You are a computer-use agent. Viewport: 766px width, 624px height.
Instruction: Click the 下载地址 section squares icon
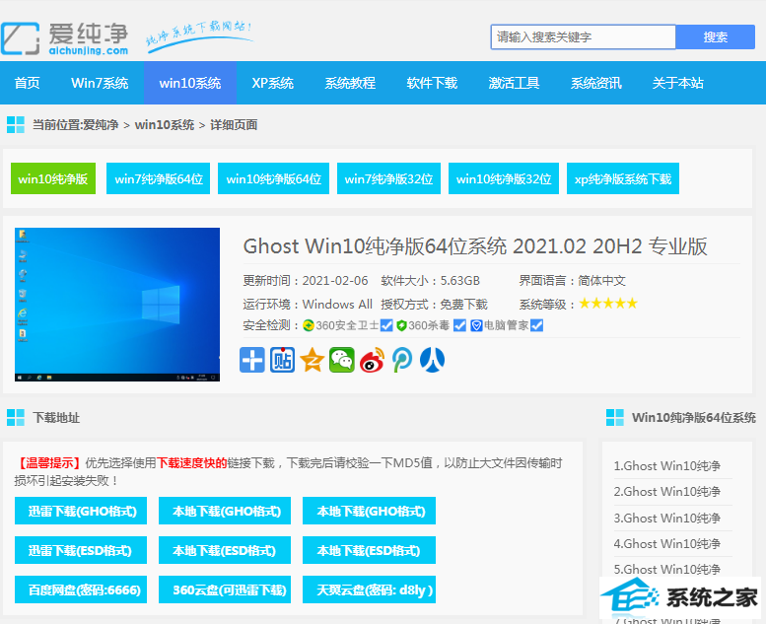point(16,418)
